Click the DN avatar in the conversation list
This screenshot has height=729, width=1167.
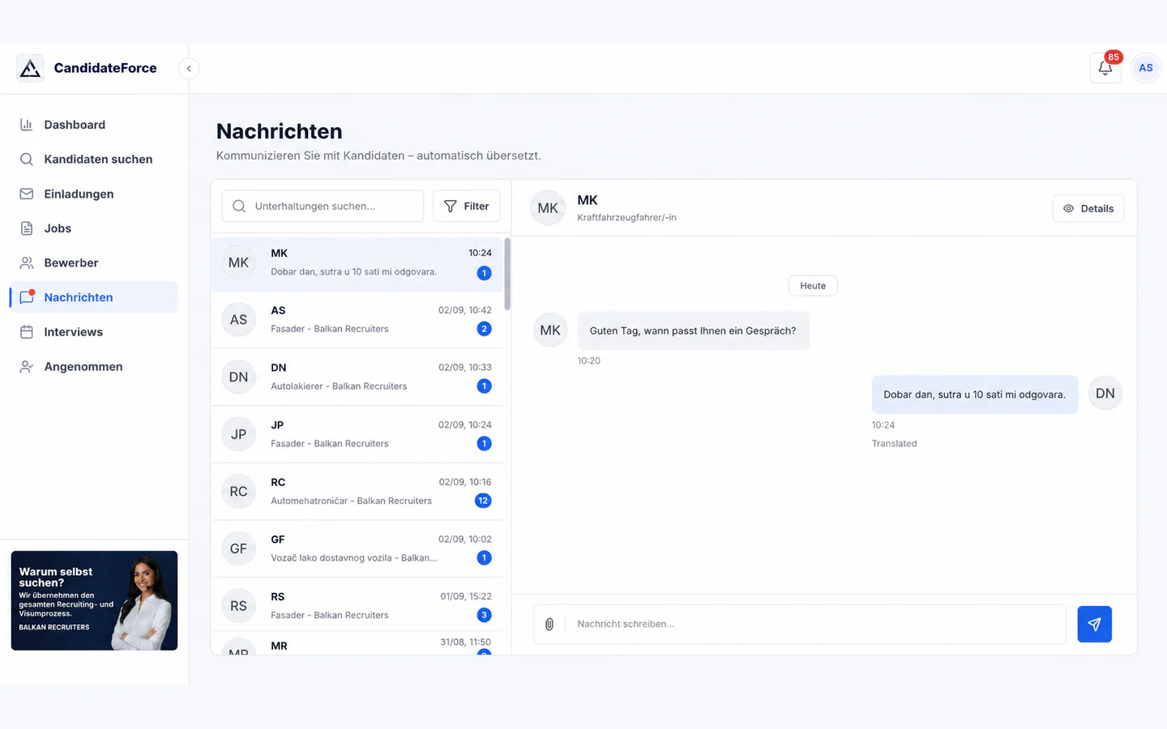[238, 377]
